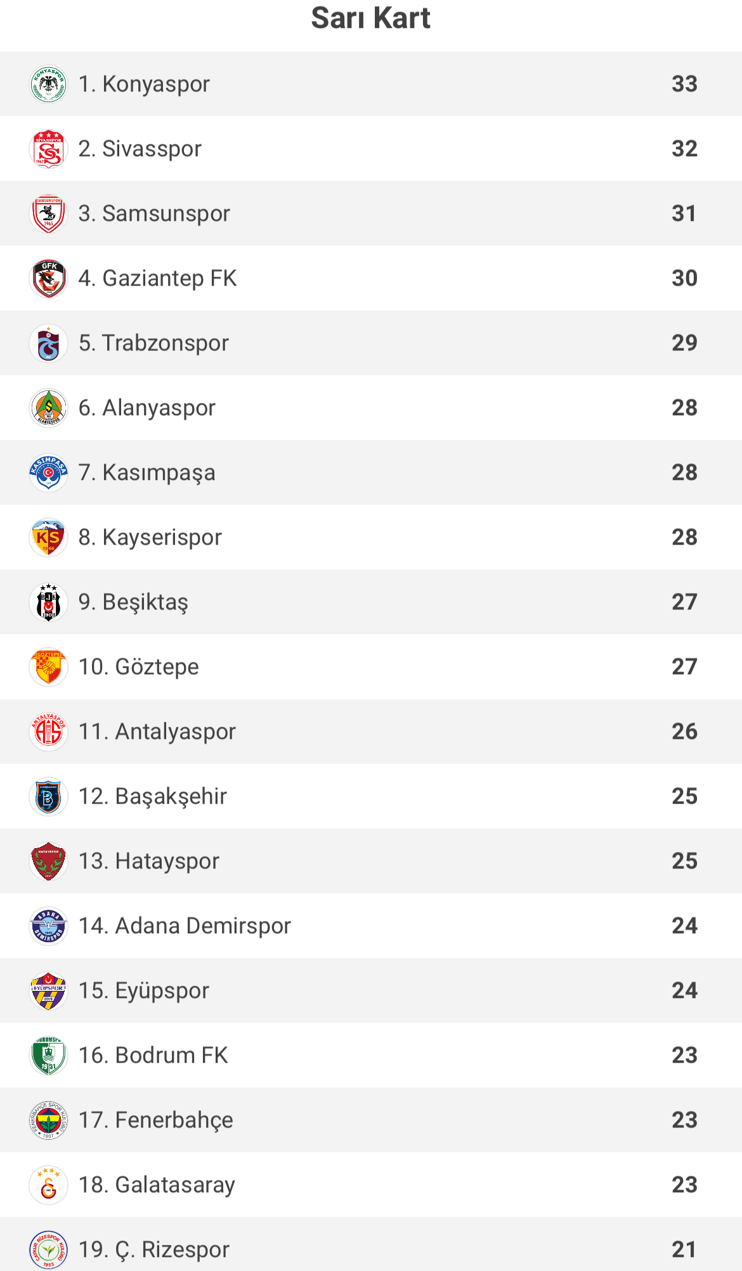
Task: Click the Sivasspor club crest
Action: [x=49, y=149]
